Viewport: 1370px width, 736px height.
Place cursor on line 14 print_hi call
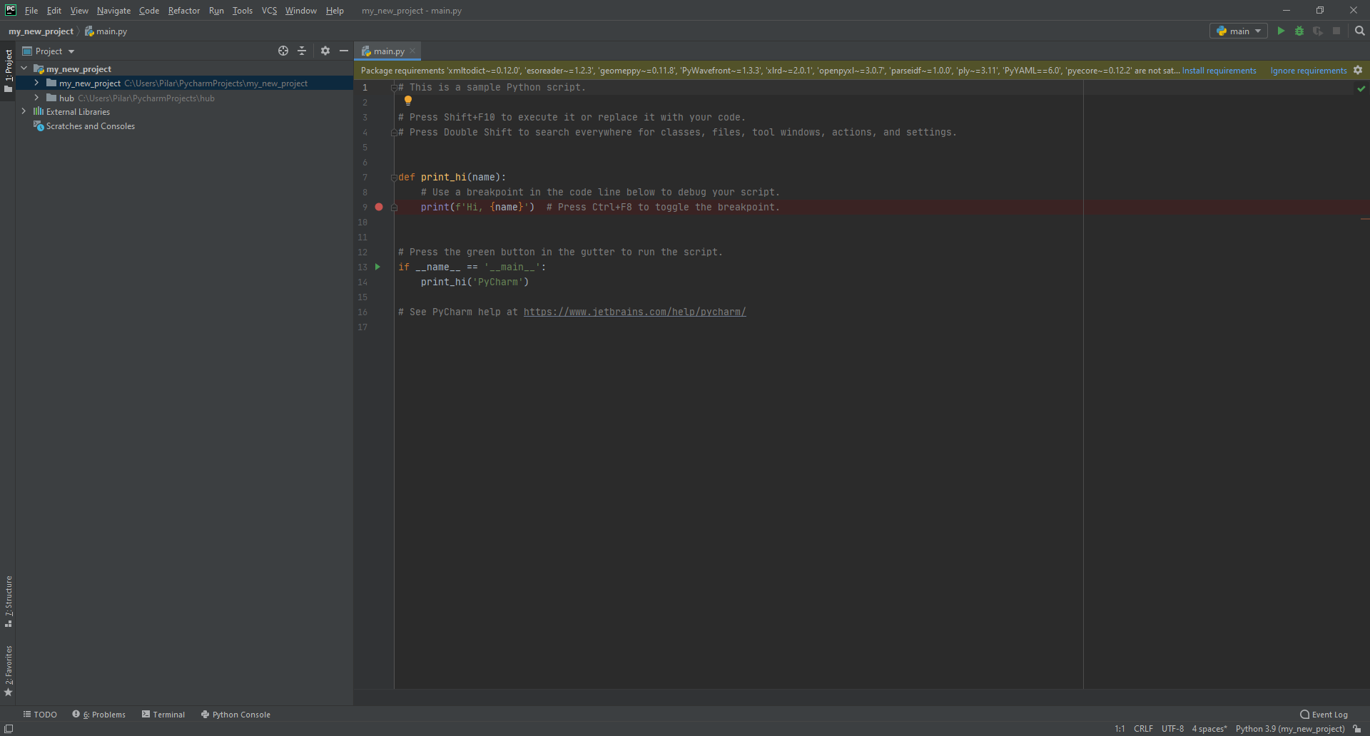pyautogui.click(x=475, y=282)
